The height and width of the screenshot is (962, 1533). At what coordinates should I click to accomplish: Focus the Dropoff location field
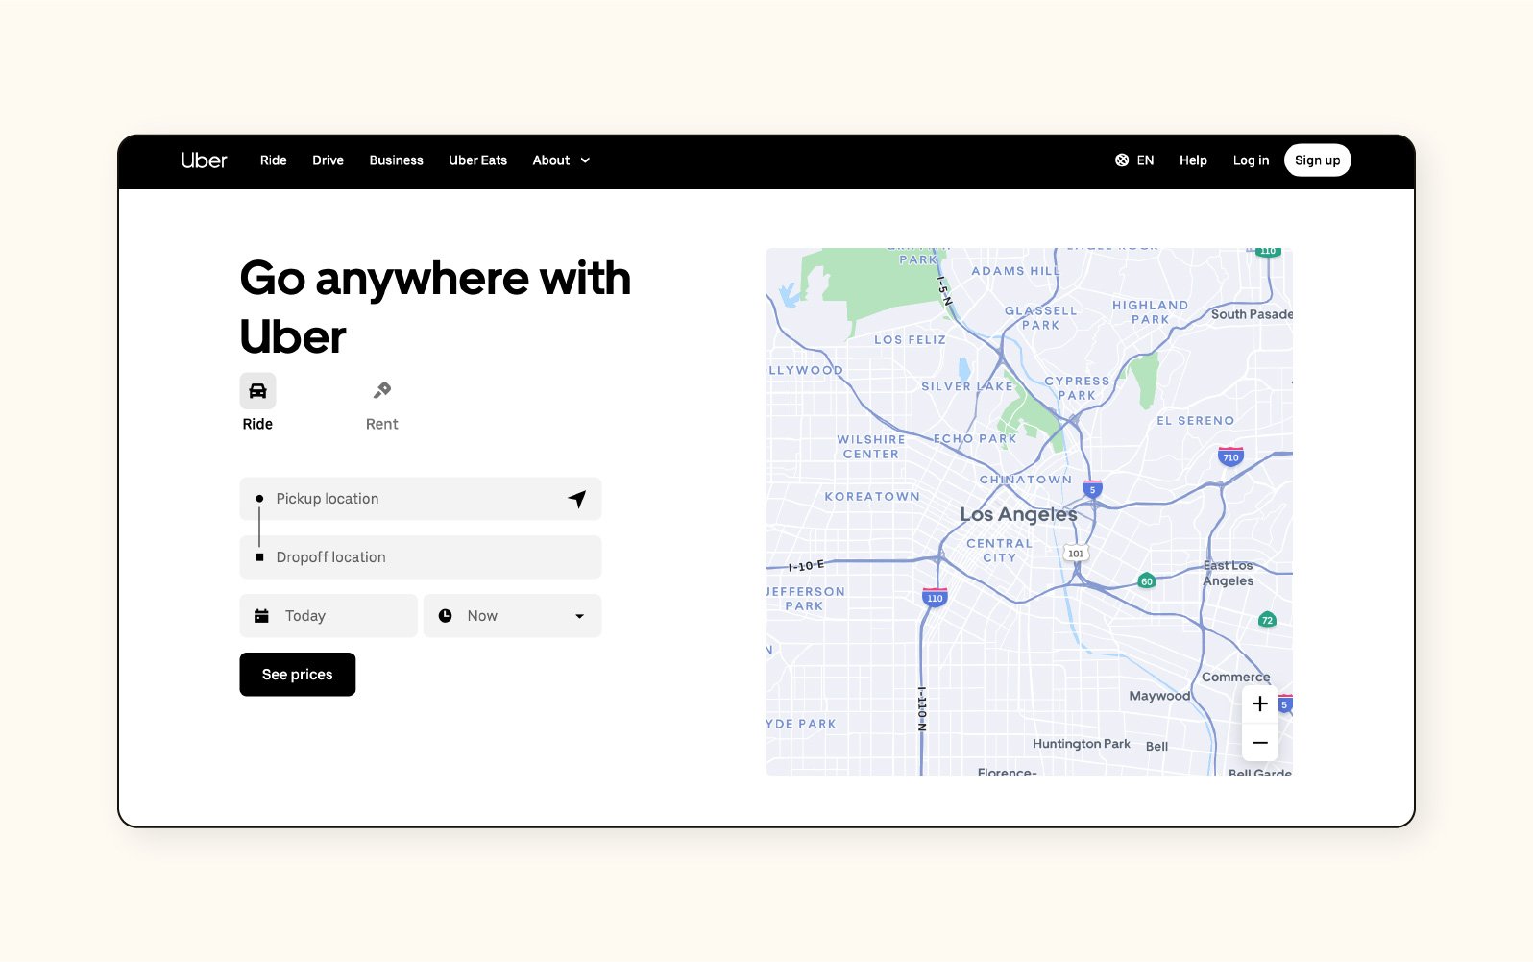pyautogui.click(x=421, y=557)
